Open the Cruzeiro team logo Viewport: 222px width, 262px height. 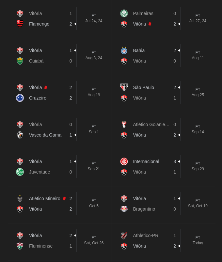(x=20, y=98)
